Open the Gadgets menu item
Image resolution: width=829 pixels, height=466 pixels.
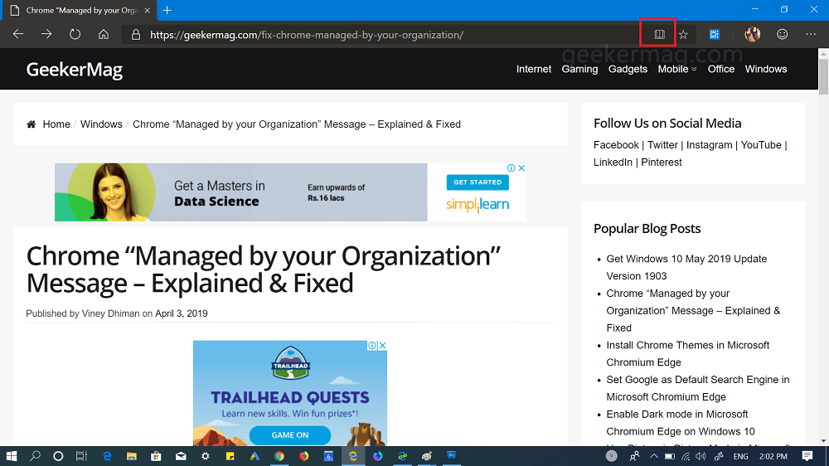click(x=628, y=70)
